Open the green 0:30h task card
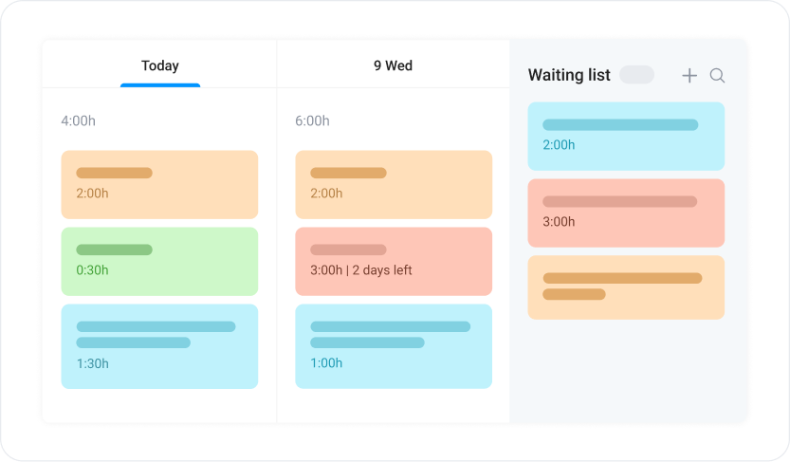Screen dimensions: 790x462 click(159, 262)
